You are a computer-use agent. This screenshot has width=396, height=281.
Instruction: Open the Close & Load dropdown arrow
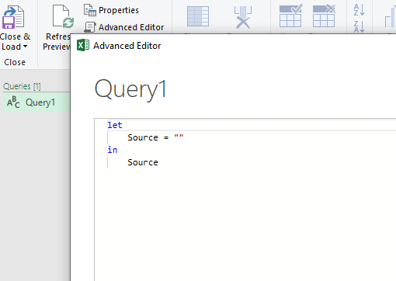(25, 47)
